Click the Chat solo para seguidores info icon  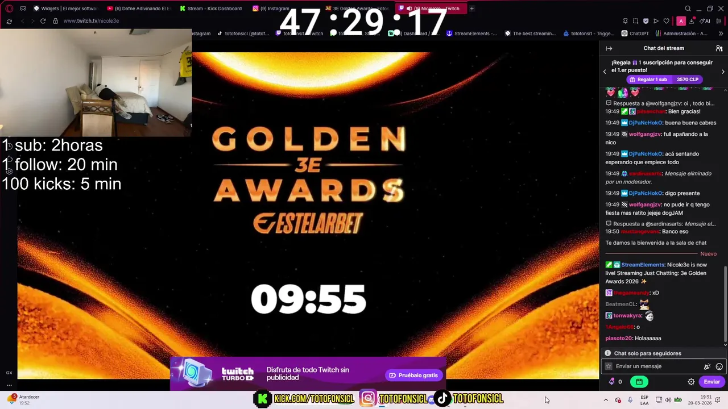607,353
